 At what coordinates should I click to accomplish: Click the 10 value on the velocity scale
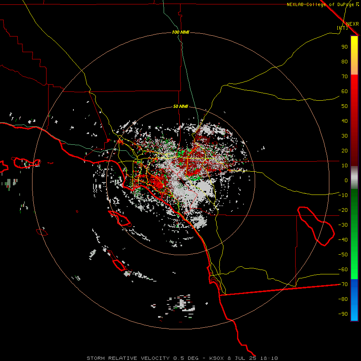click(x=345, y=166)
